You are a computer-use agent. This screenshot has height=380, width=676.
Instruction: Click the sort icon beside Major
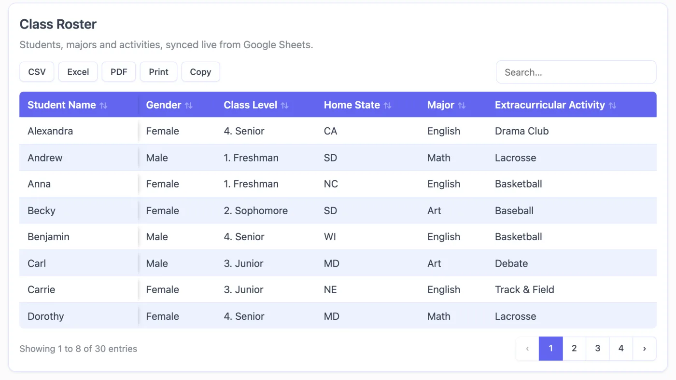462,105
